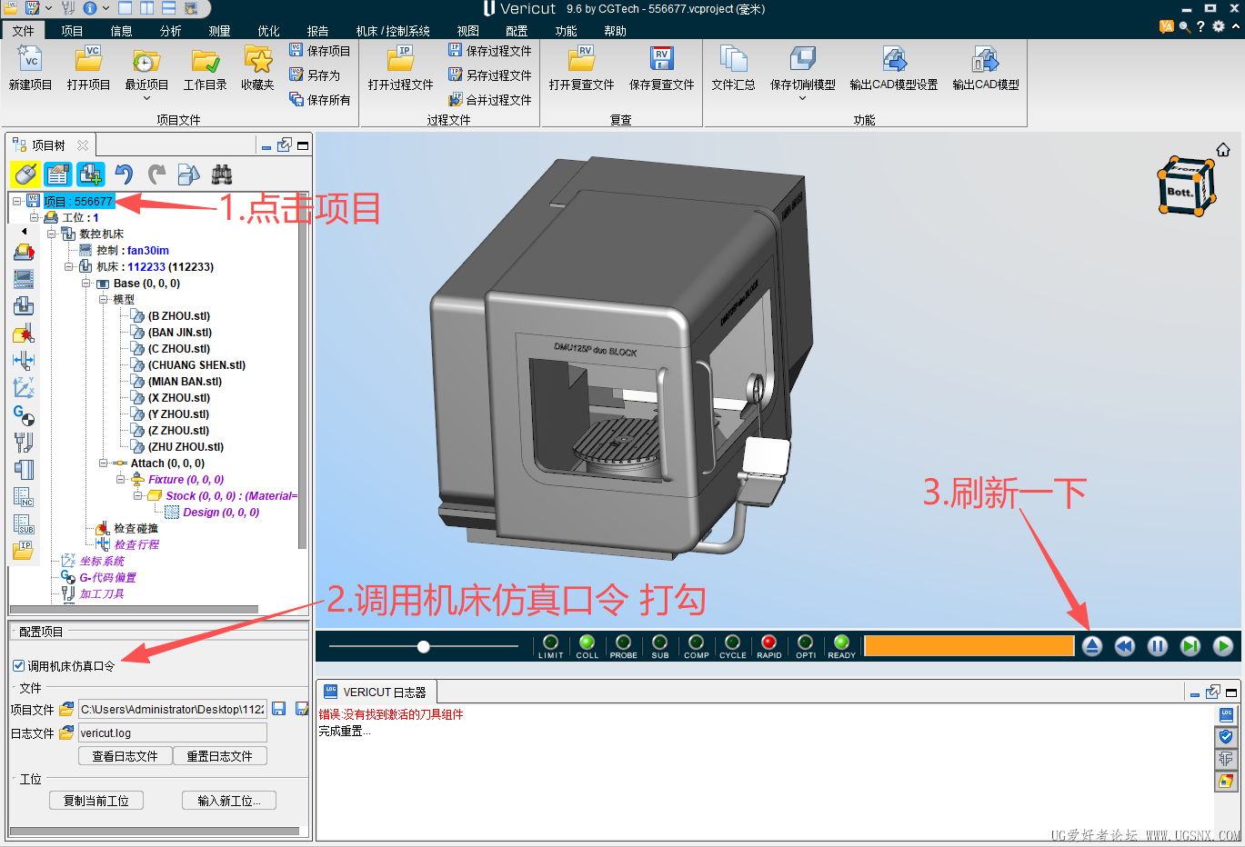
Task: Click 保存所有 save all
Action: tap(320, 100)
